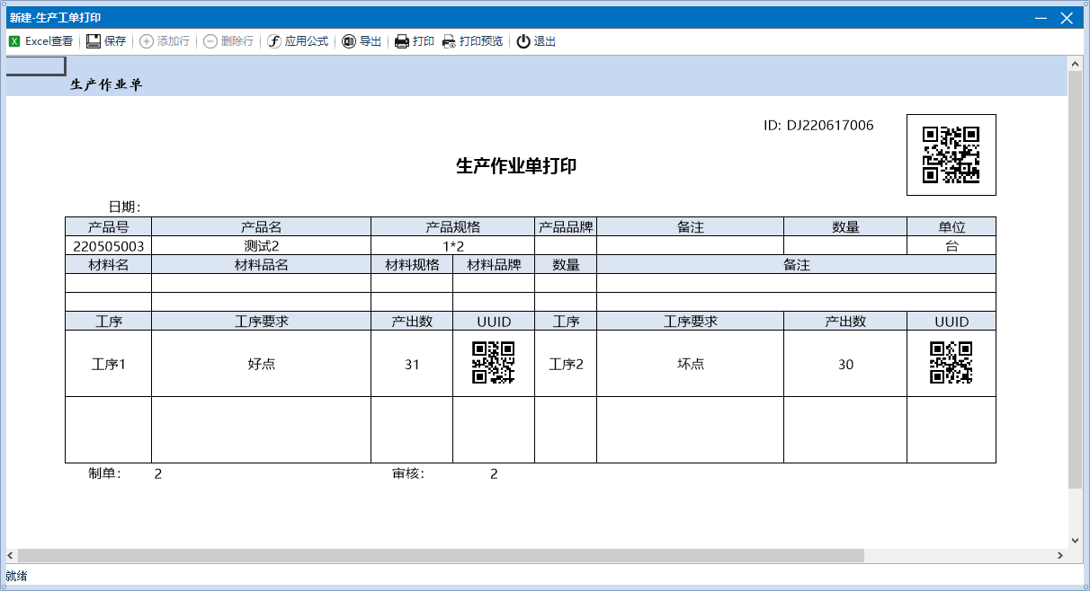Apply formula using 应用公式 icon
Viewport: 1090px width, 591px height.
click(x=275, y=41)
